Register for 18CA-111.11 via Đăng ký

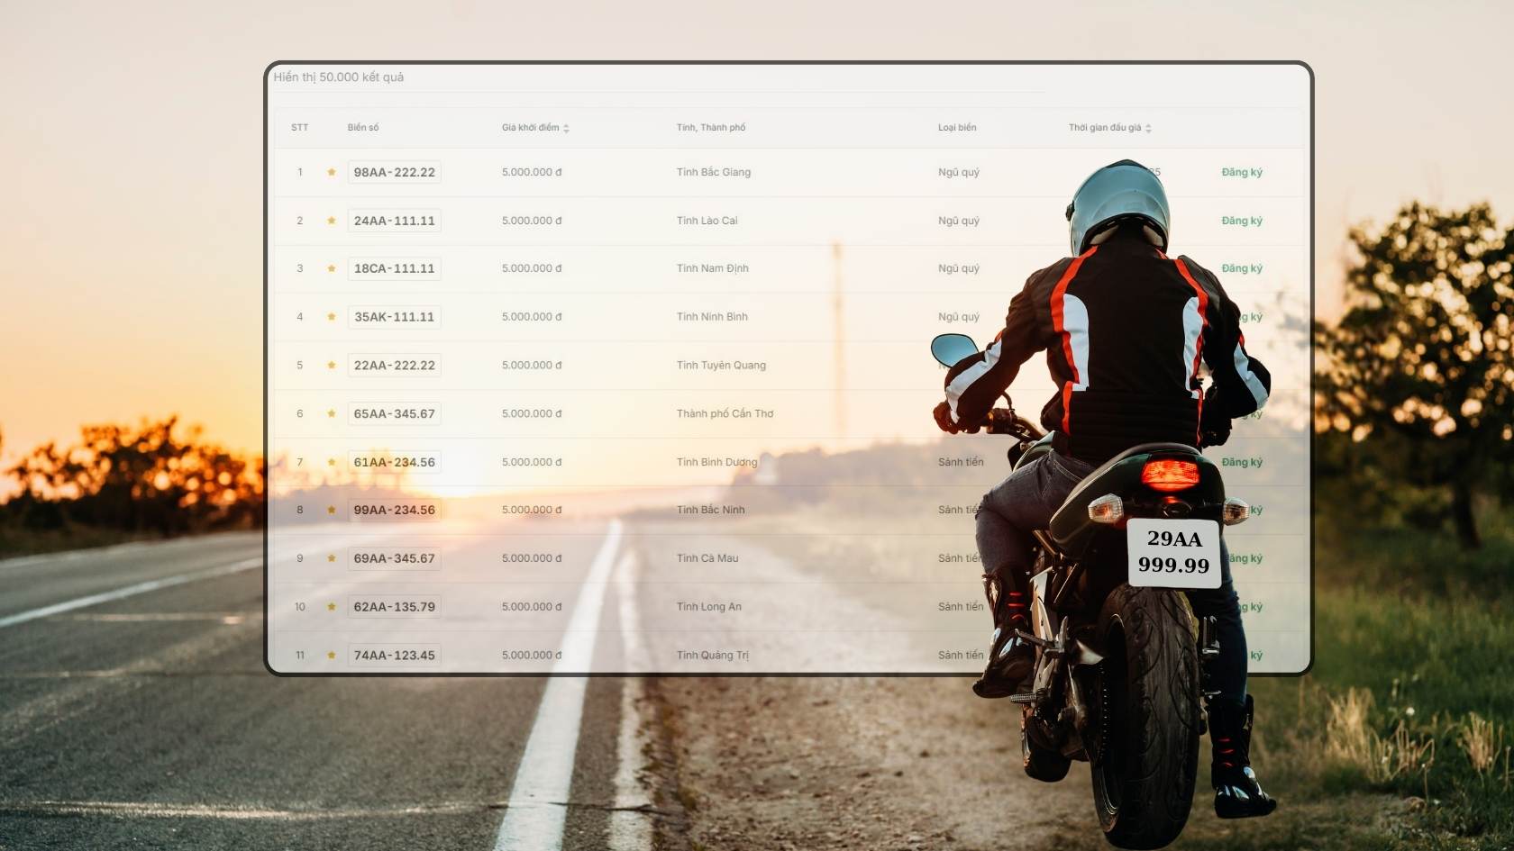[x=1241, y=268]
